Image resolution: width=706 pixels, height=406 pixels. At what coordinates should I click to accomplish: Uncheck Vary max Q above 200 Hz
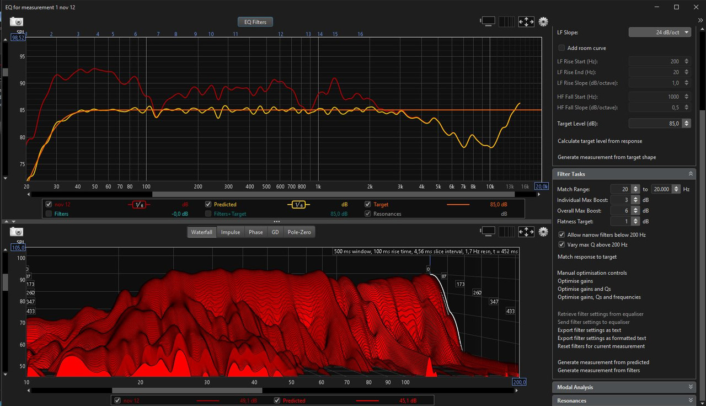(x=561, y=244)
